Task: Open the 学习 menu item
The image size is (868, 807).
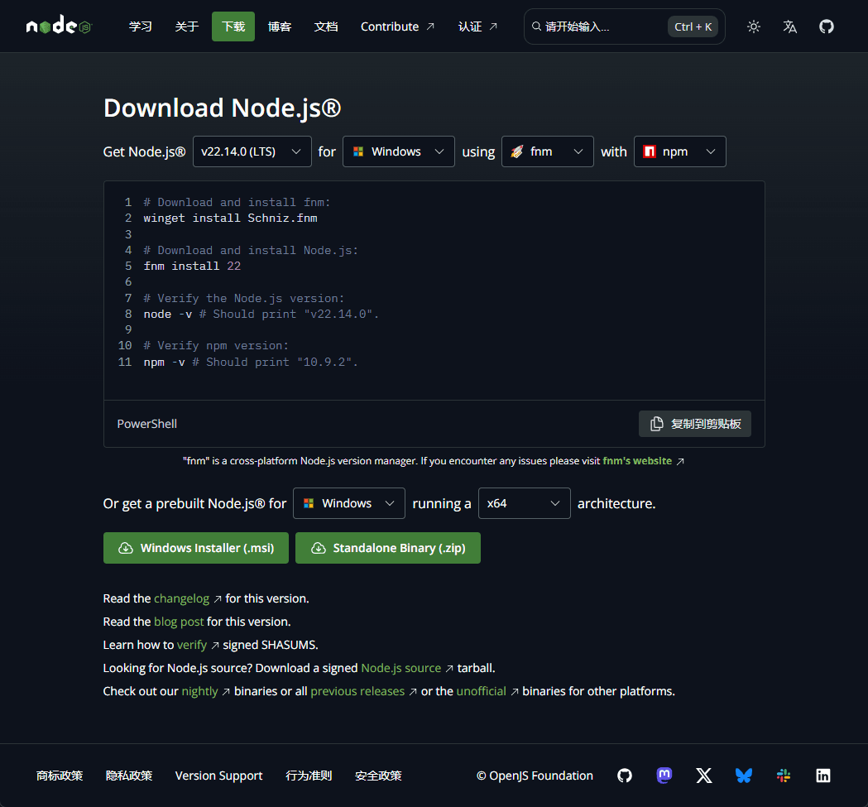Action: coord(140,26)
